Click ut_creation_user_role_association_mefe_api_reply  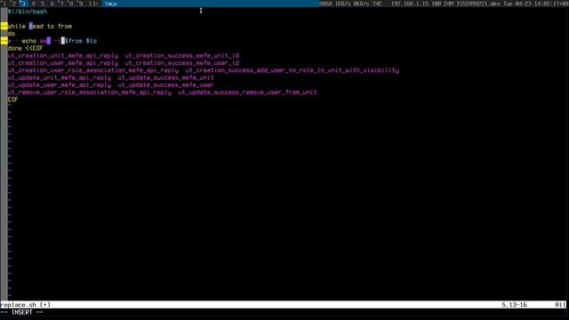coord(93,70)
